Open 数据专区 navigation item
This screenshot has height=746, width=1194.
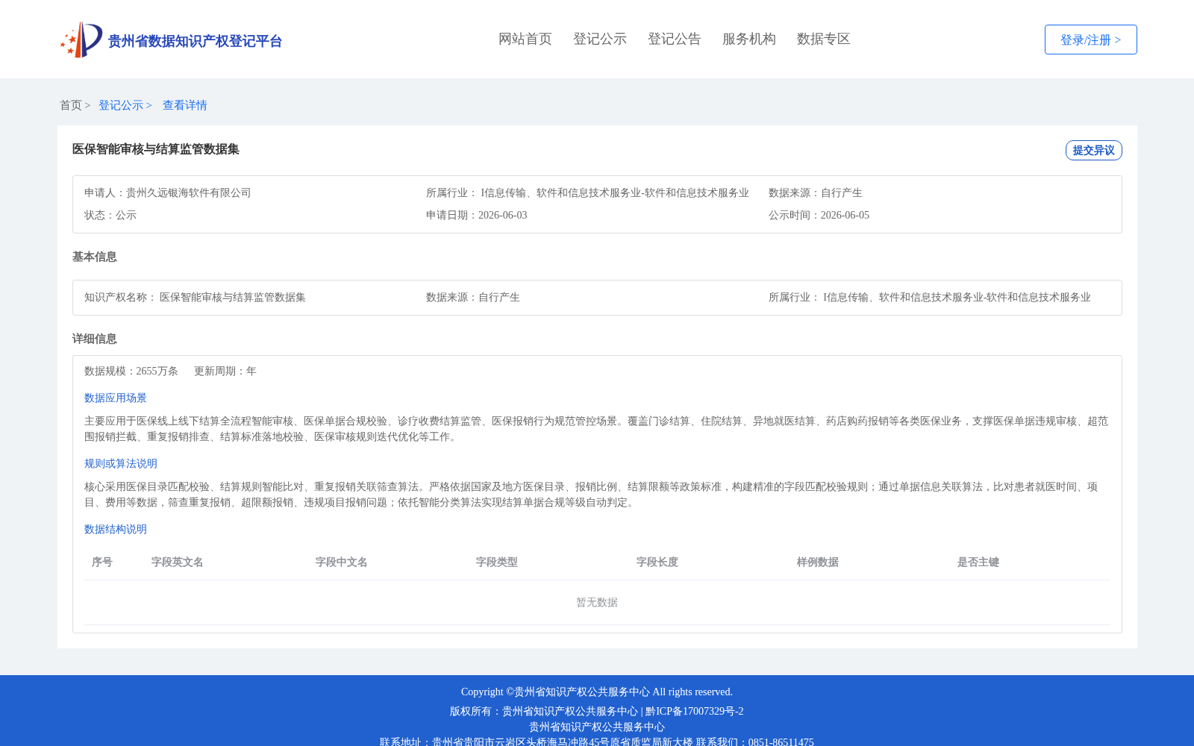[824, 39]
